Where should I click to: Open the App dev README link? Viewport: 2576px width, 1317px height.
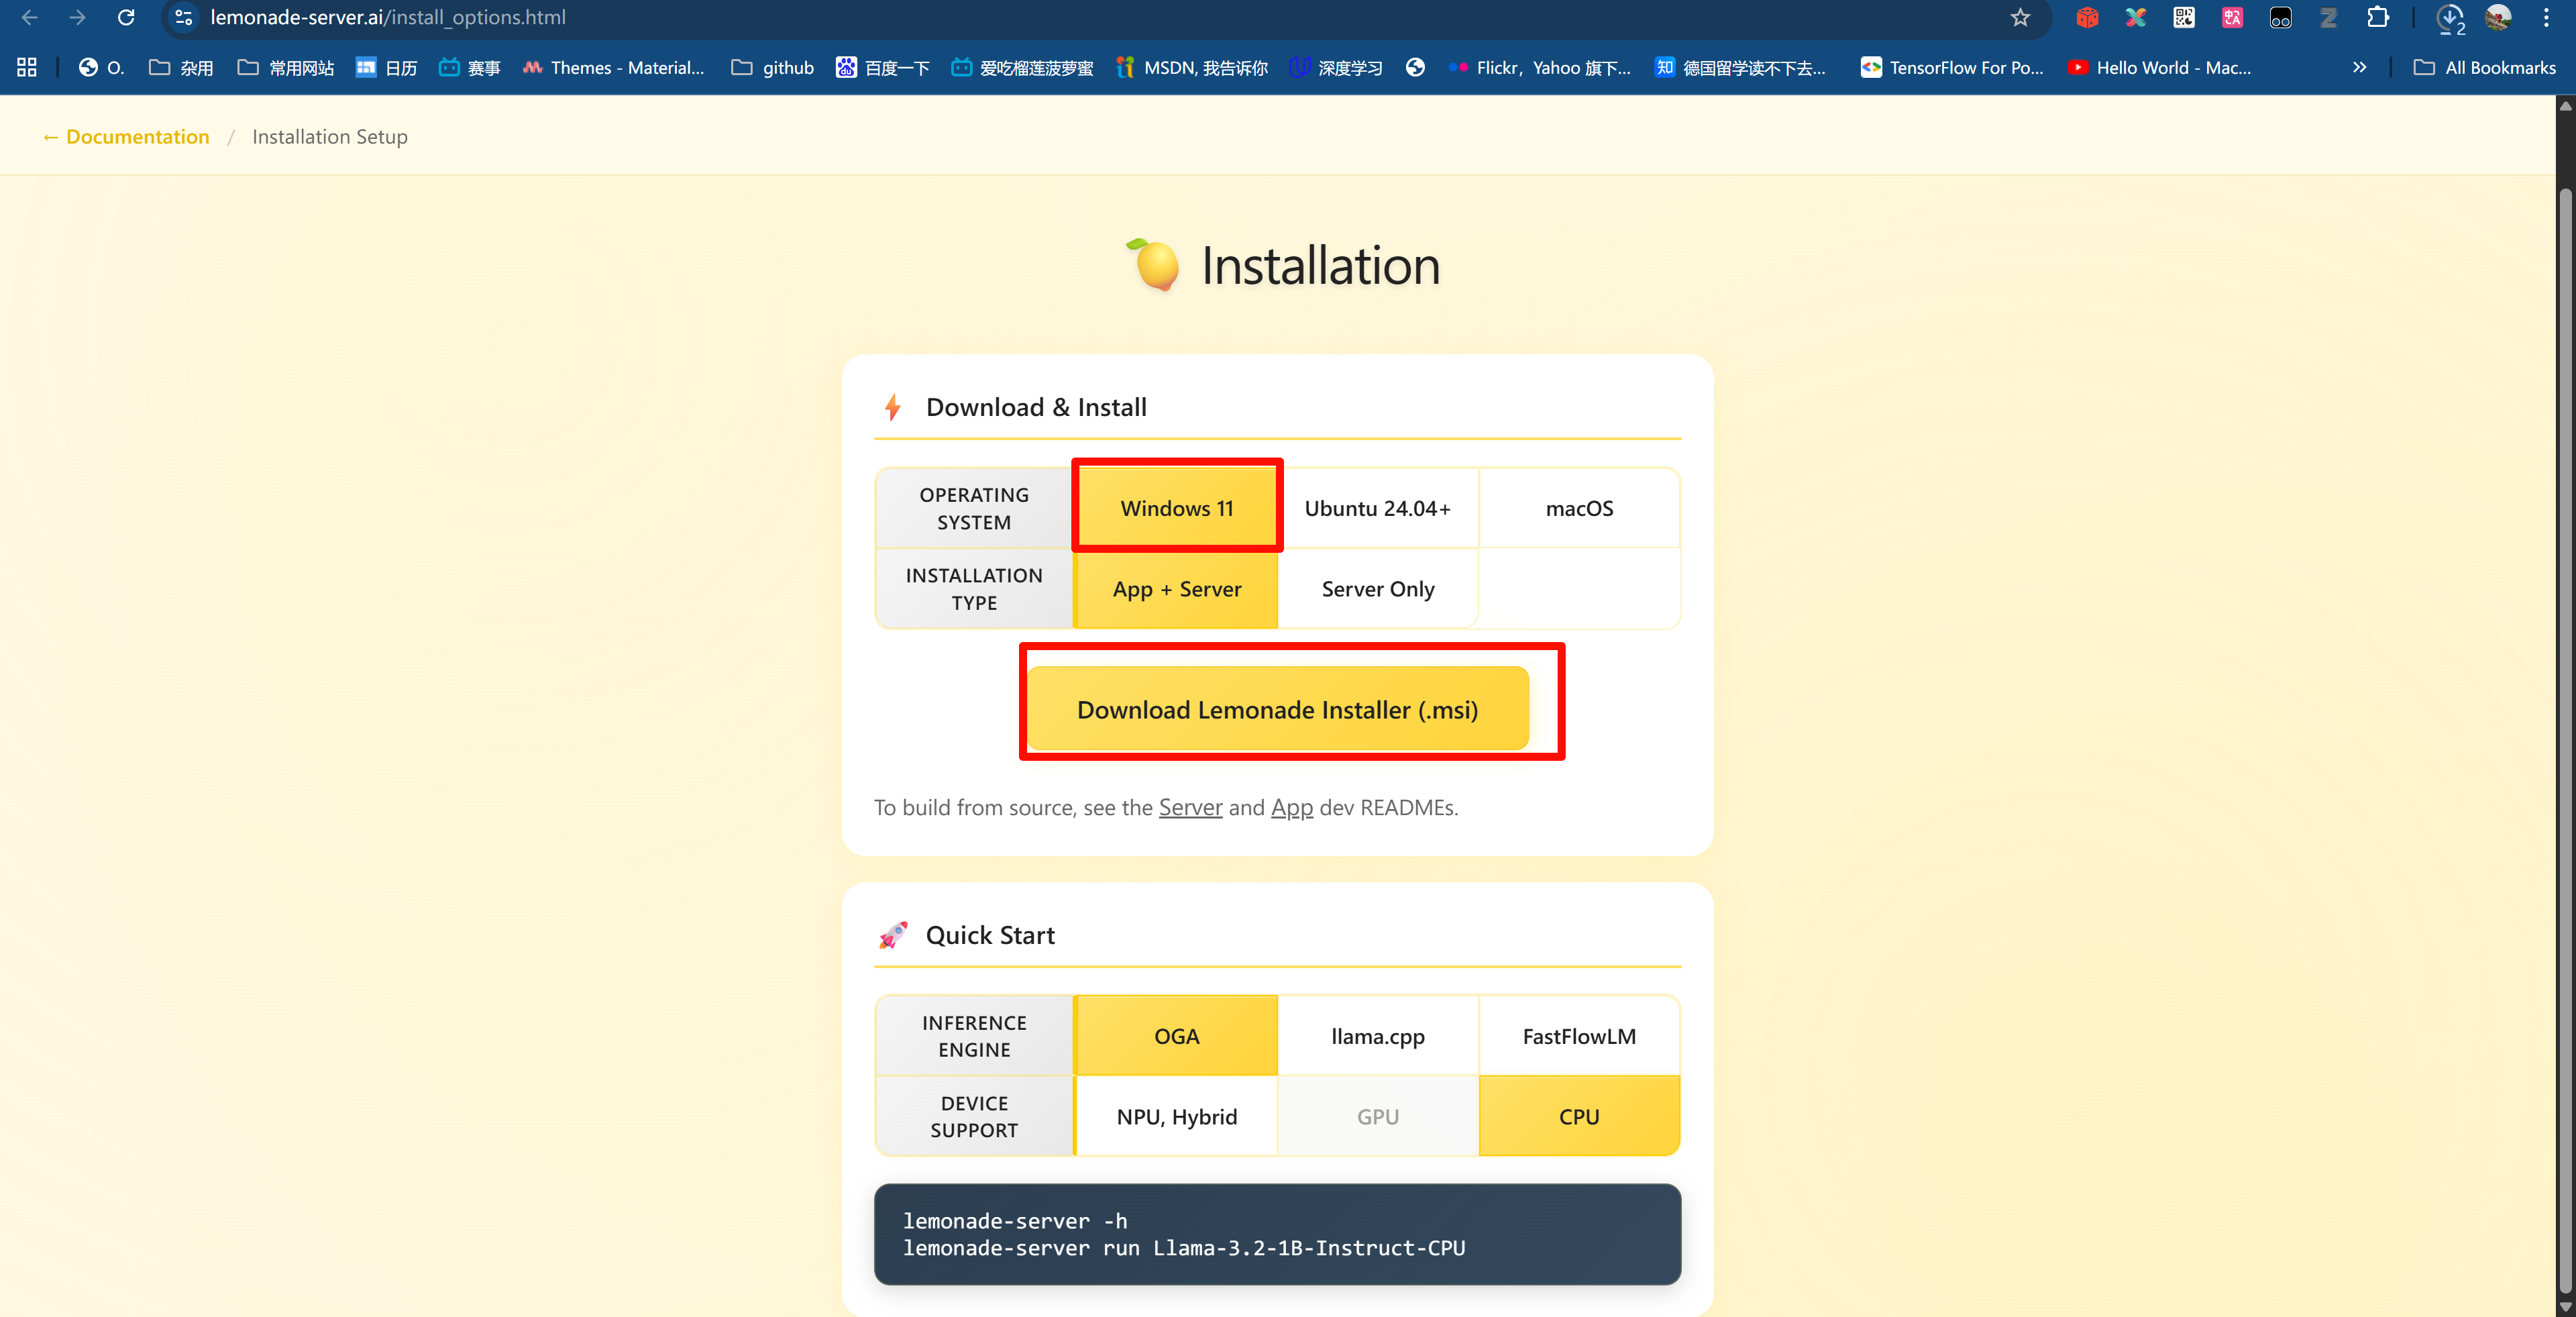click(x=1292, y=807)
